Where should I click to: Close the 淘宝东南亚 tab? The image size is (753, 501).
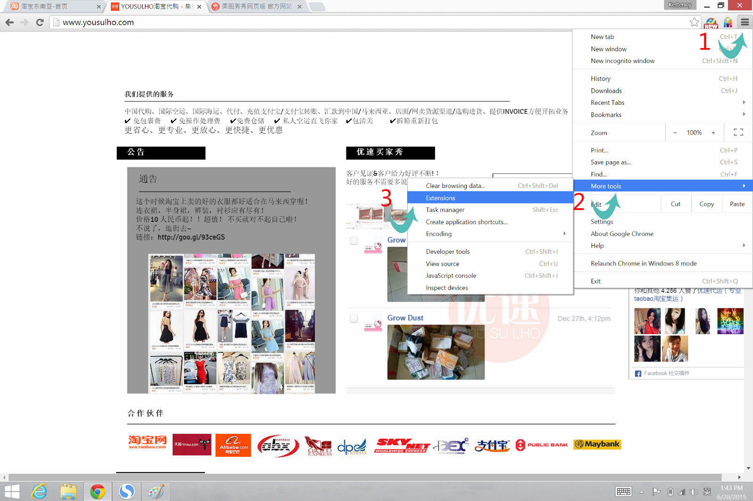pos(98,7)
